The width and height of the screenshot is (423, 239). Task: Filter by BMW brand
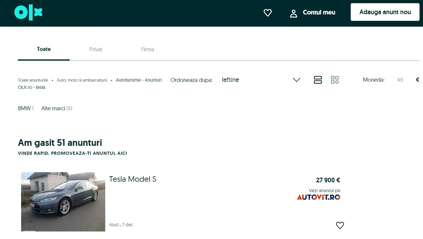pos(26,108)
